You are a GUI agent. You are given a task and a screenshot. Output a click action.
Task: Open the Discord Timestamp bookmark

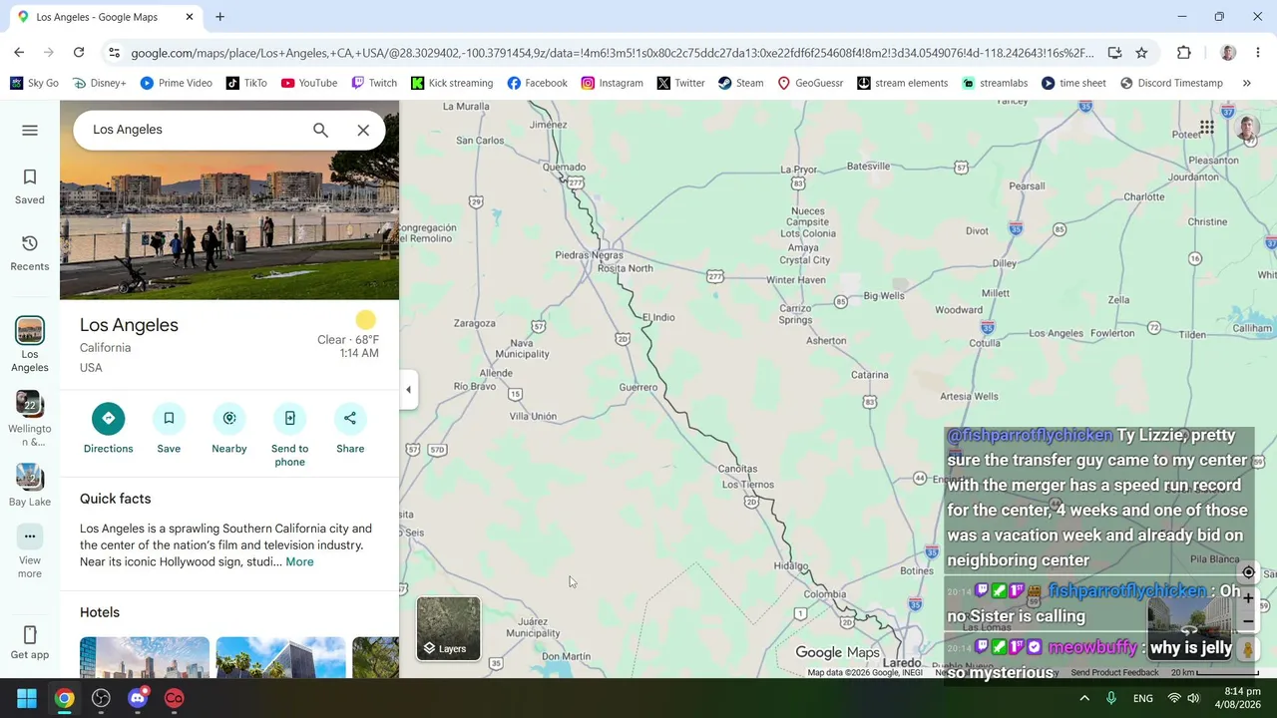point(1171,83)
